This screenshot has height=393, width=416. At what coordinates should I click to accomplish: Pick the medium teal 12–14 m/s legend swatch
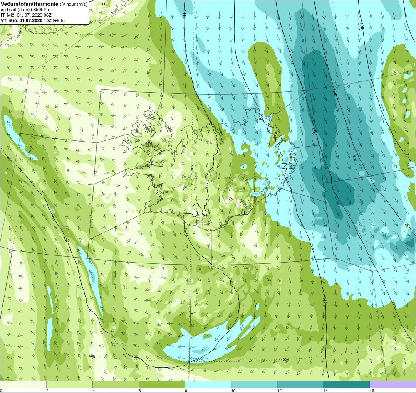(300, 385)
